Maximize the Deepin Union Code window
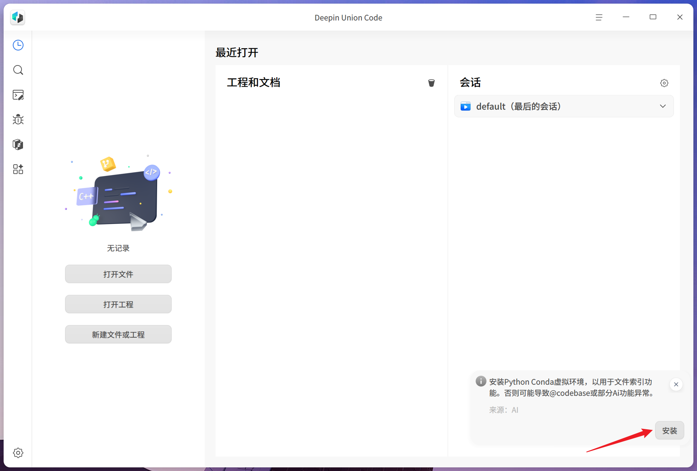The height and width of the screenshot is (471, 697). [x=653, y=17]
